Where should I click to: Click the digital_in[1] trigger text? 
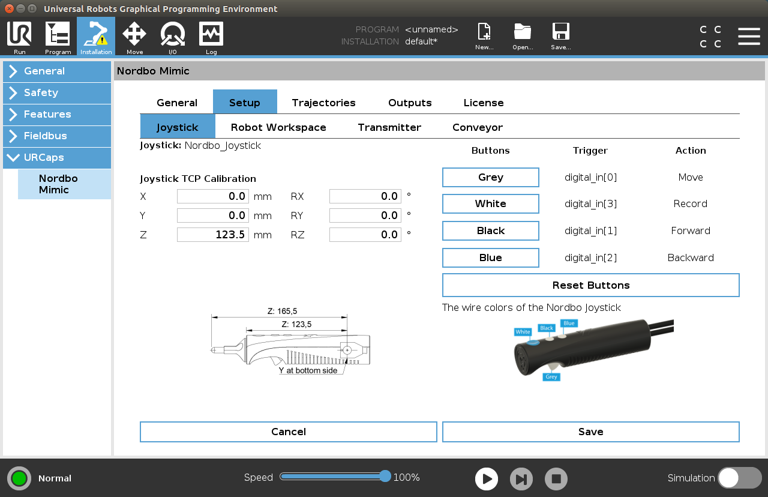590,230
